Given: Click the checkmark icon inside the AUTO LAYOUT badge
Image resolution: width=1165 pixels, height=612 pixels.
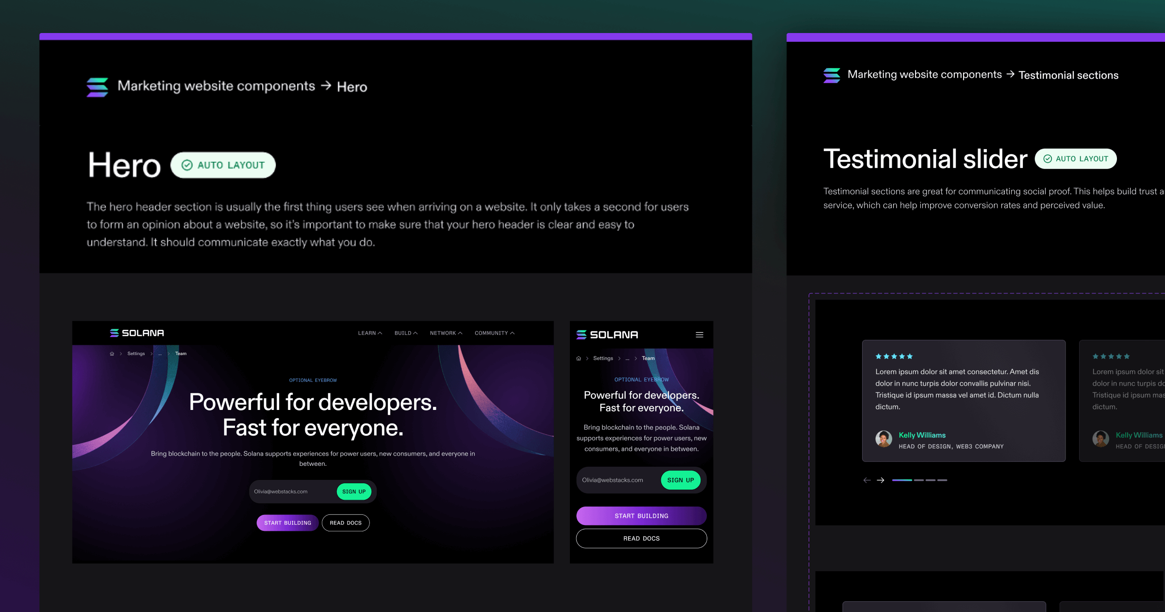Looking at the screenshot, I should point(187,165).
